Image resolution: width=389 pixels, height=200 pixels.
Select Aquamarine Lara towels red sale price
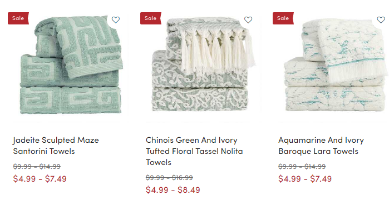(x=305, y=179)
